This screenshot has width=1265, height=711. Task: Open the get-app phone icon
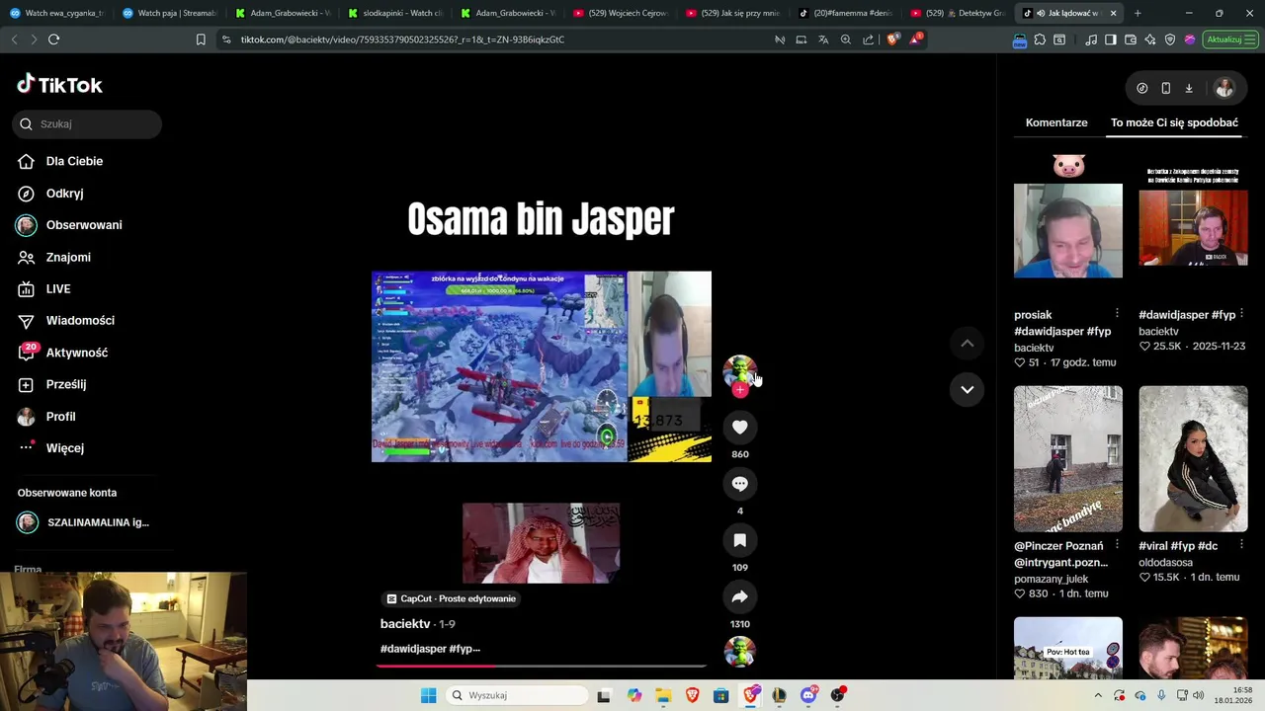[1166, 88]
